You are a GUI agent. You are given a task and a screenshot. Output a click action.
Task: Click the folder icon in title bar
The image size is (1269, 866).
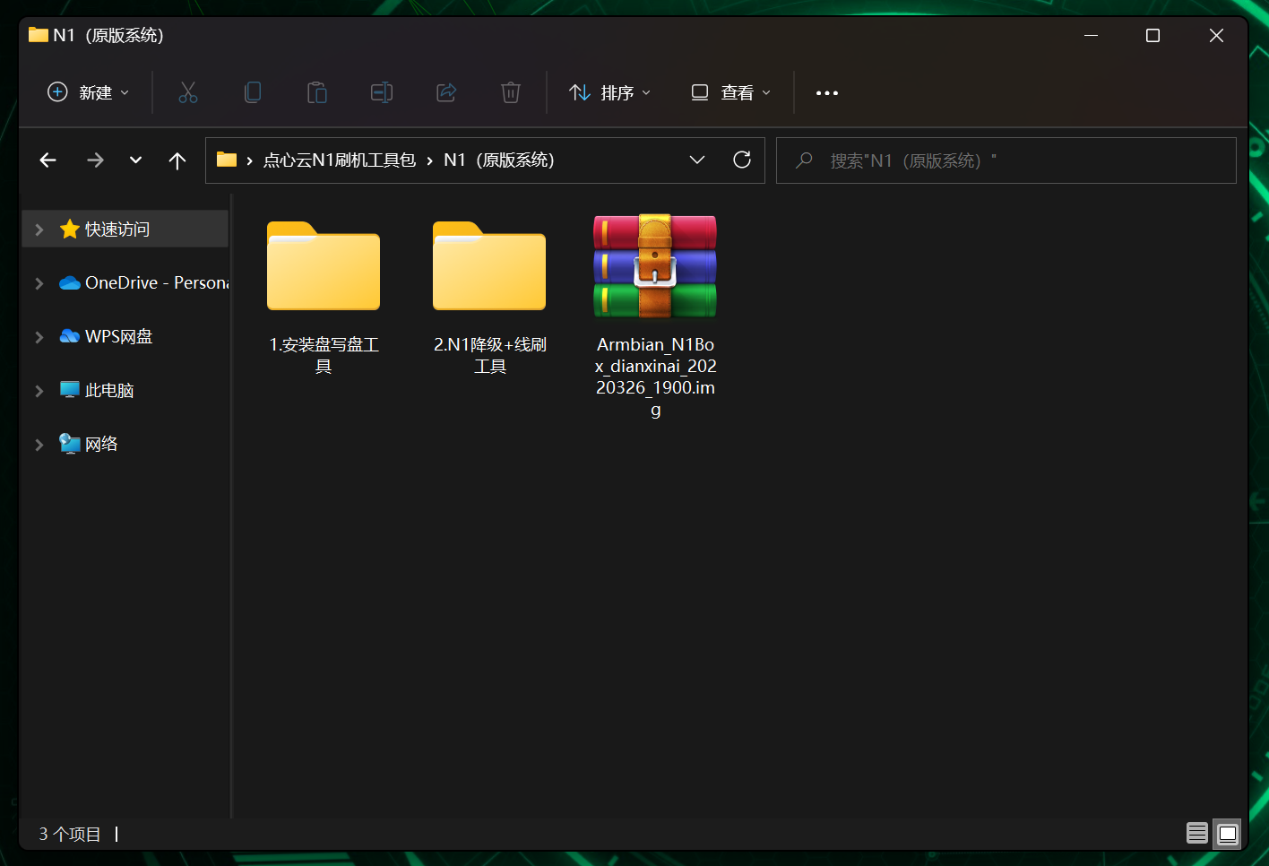38,35
